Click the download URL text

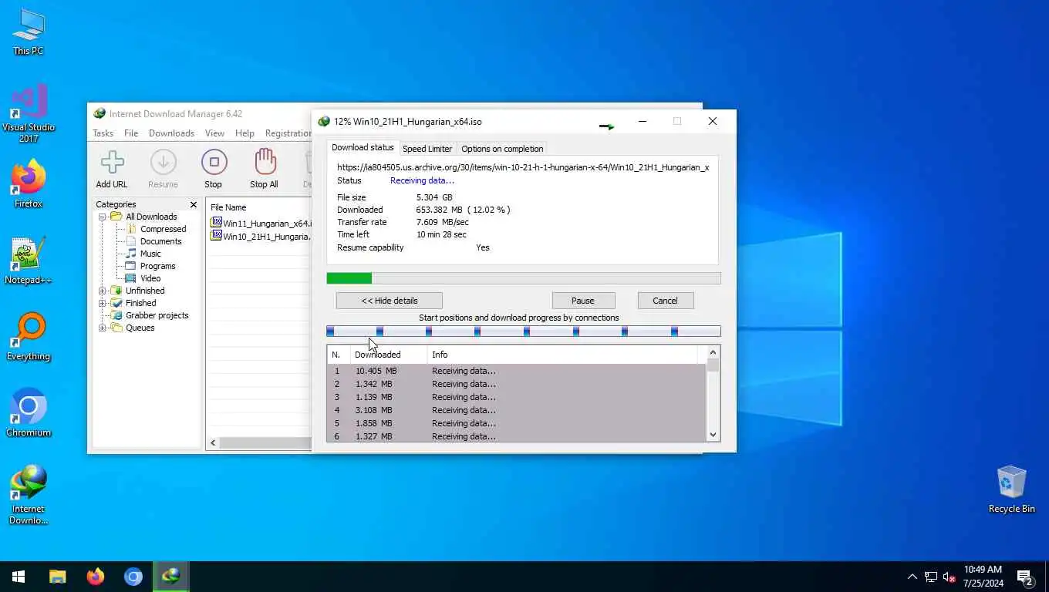(523, 167)
